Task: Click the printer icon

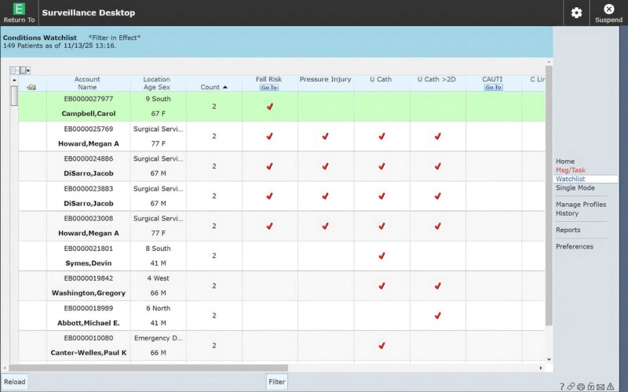Action: (x=581, y=386)
